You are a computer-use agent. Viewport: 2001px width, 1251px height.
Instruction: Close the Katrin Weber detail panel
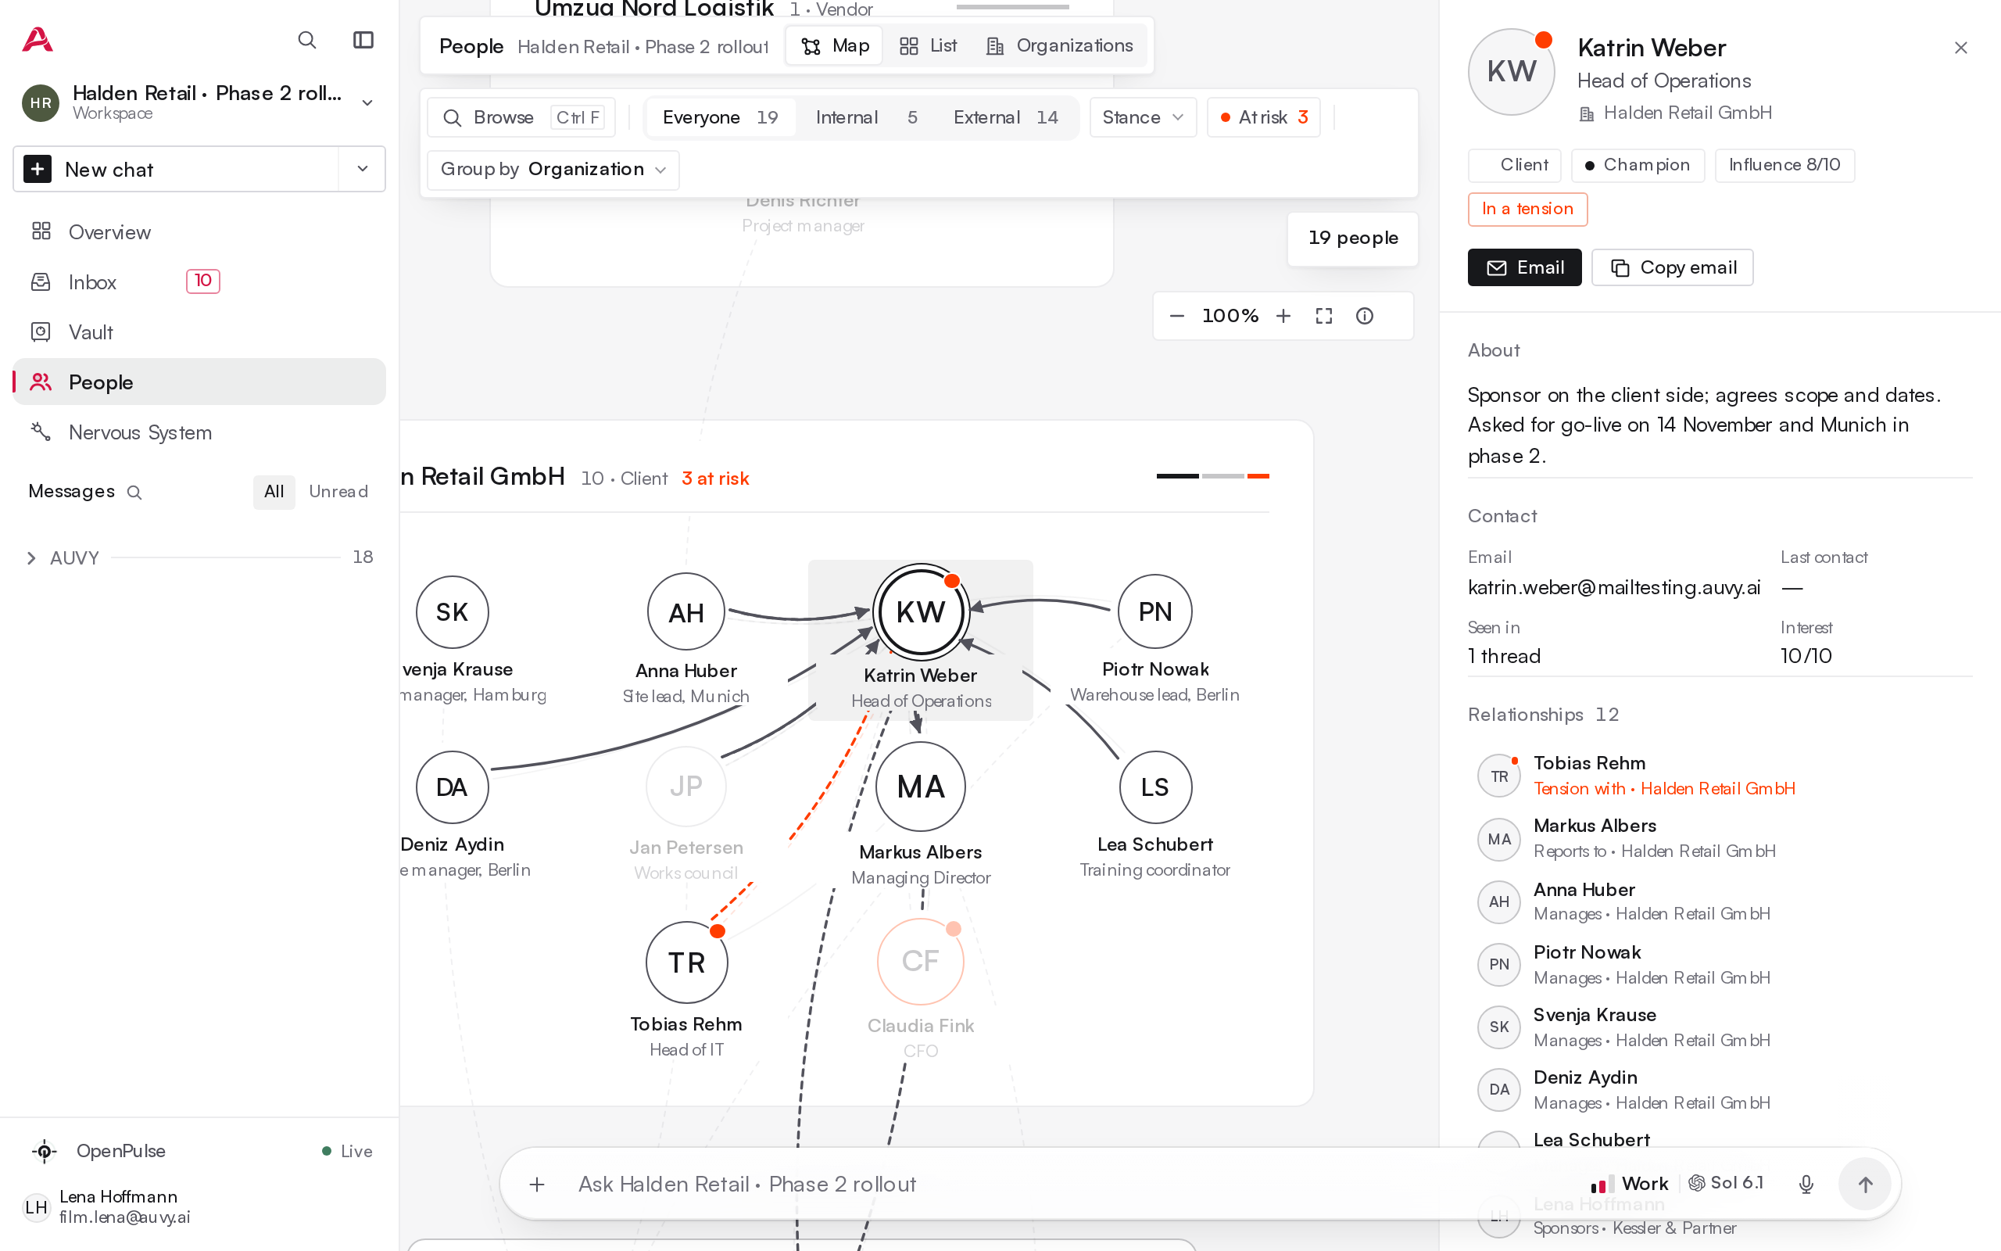pyautogui.click(x=1960, y=48)
